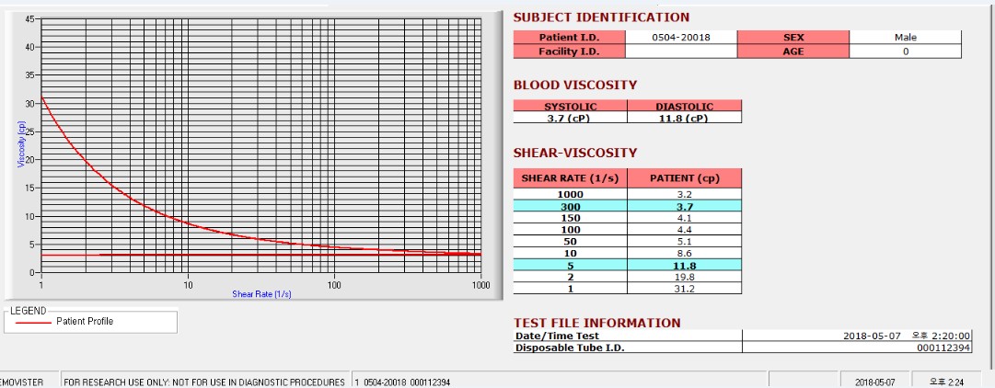Select the shear rate 1000 row
995x388 pixels.
(627, 195)
